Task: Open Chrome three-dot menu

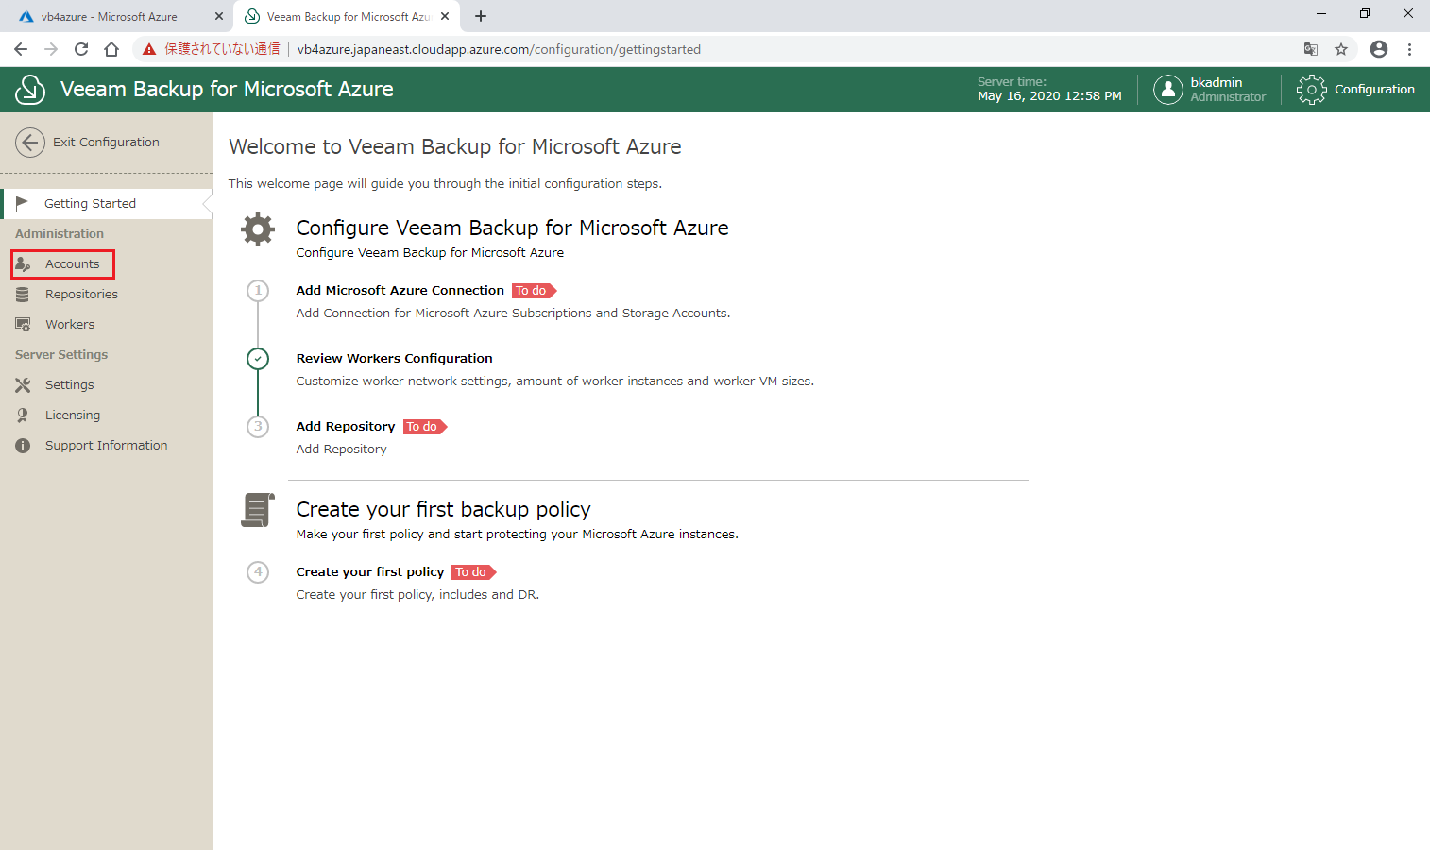Action: click(x=1409, y=49)
